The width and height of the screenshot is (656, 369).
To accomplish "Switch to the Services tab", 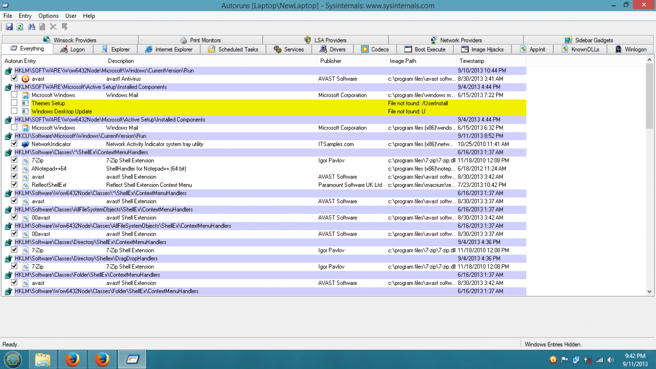I will tap(289, 49).
